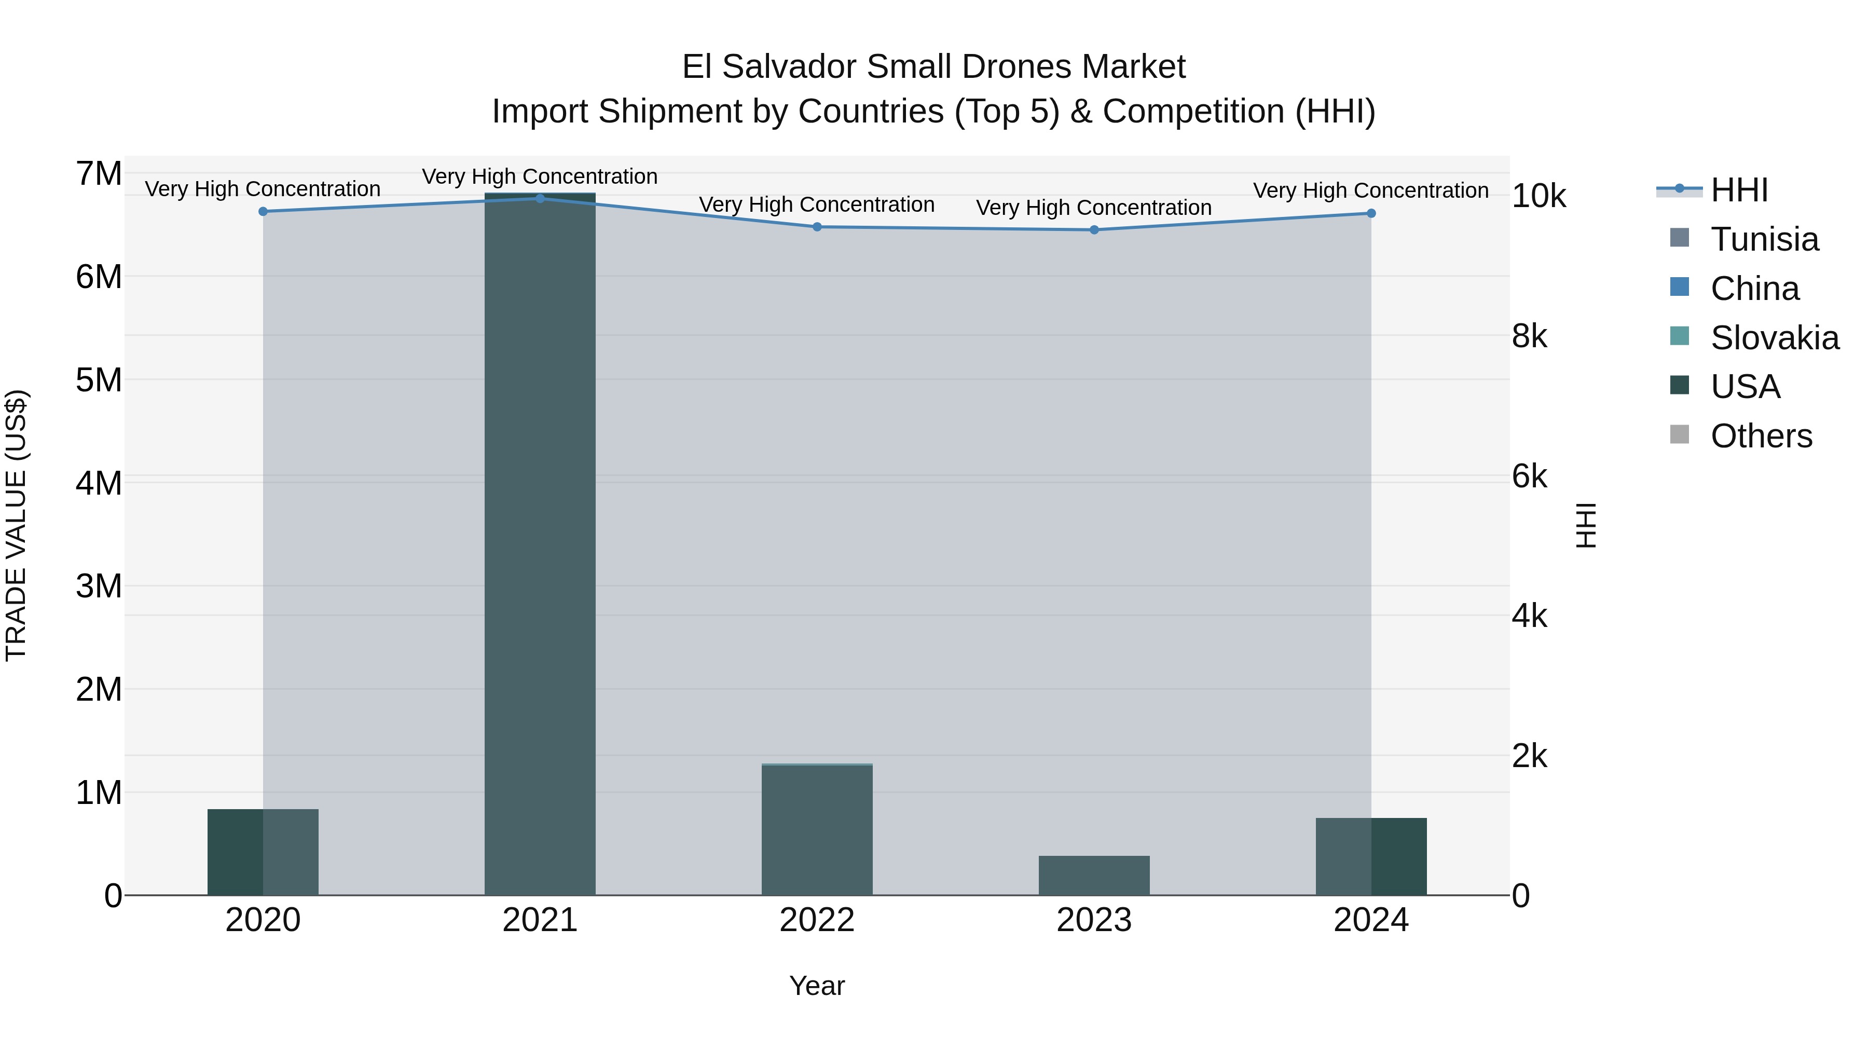Viewport: 1868px width, 1051px height.
Task: Click the USA dark green legend swatch
Action: (1680, 385)
